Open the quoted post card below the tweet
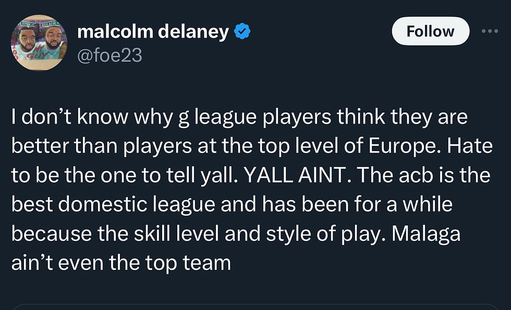This screenshot has height=310, width=511. click(x=256, y=306)
